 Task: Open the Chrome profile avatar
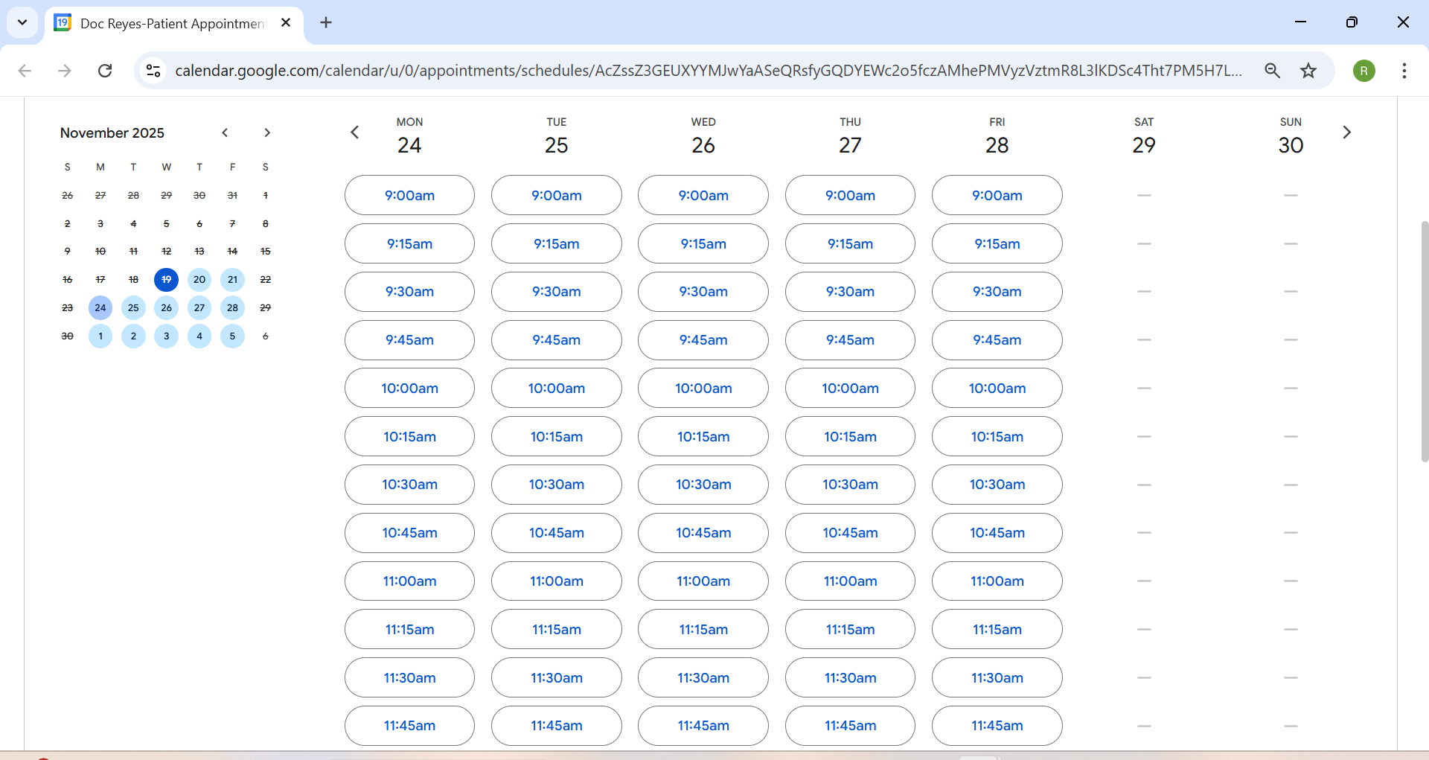click(1364, 71)
